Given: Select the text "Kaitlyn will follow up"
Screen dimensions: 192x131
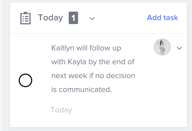Looking at the screenshot, I should click(86, 48).
